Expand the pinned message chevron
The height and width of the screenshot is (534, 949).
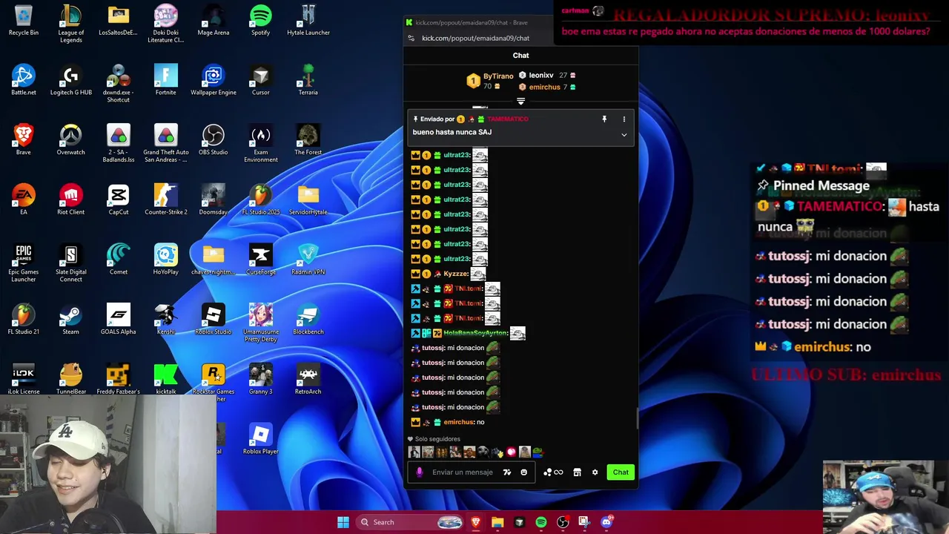[x=624, y=135]
